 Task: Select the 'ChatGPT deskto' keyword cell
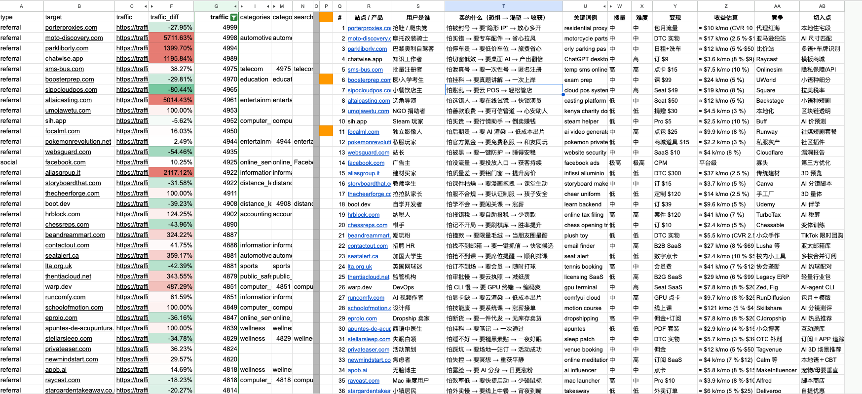[585, 59]
